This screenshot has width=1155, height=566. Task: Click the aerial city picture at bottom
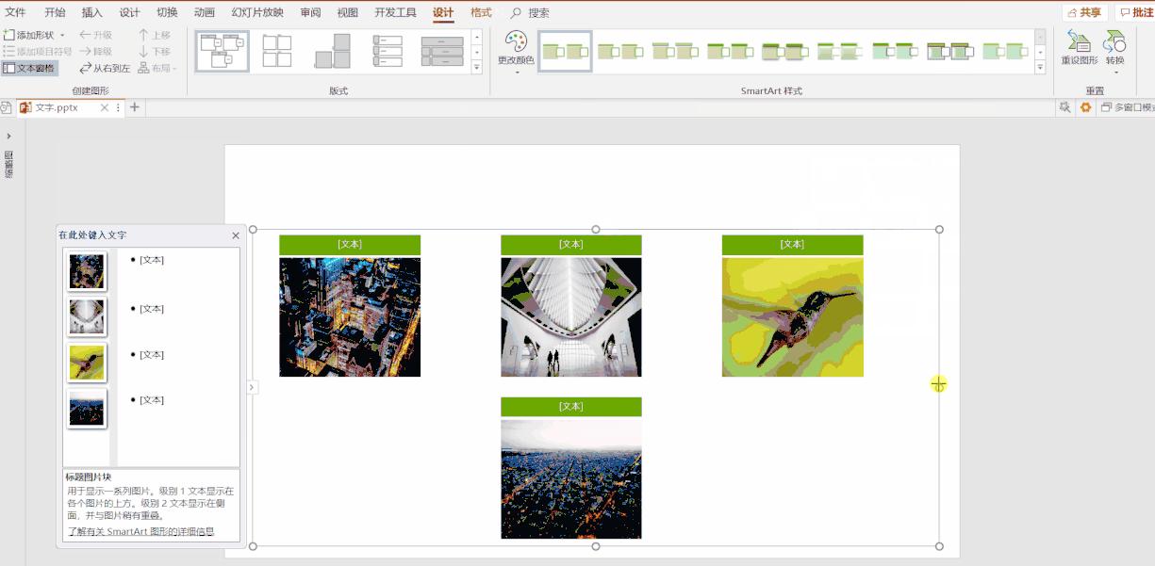[570, 479]
